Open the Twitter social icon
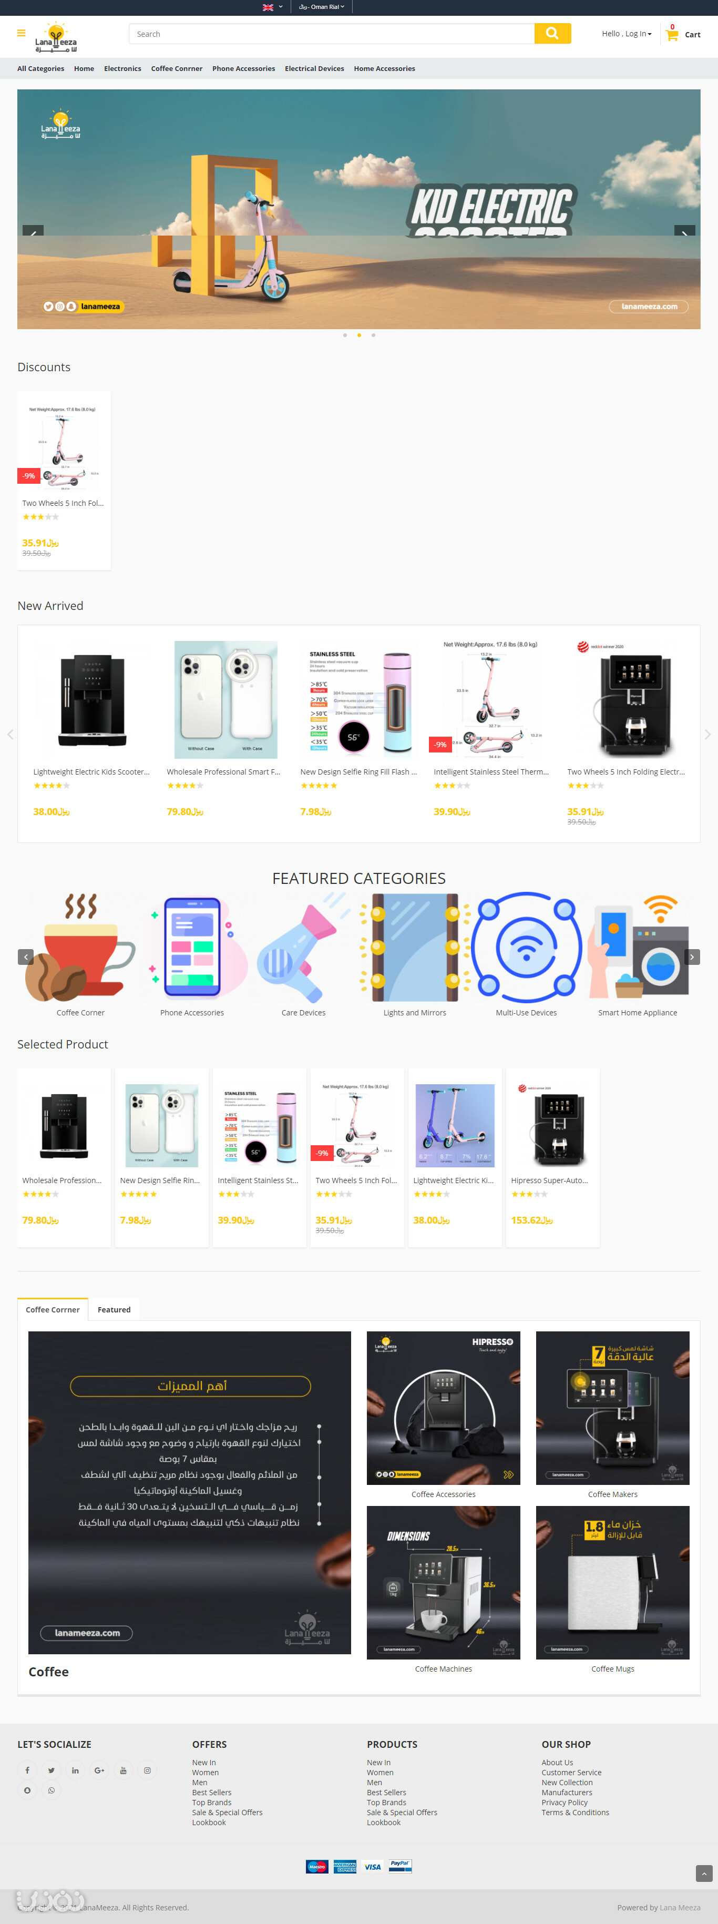The height and width of the screenshot is (1924, 718). click(52, 1770)
